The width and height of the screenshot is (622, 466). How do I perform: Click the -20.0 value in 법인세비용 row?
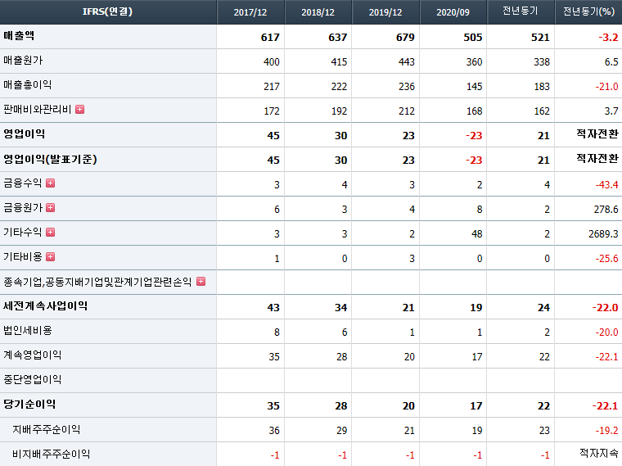606,333
